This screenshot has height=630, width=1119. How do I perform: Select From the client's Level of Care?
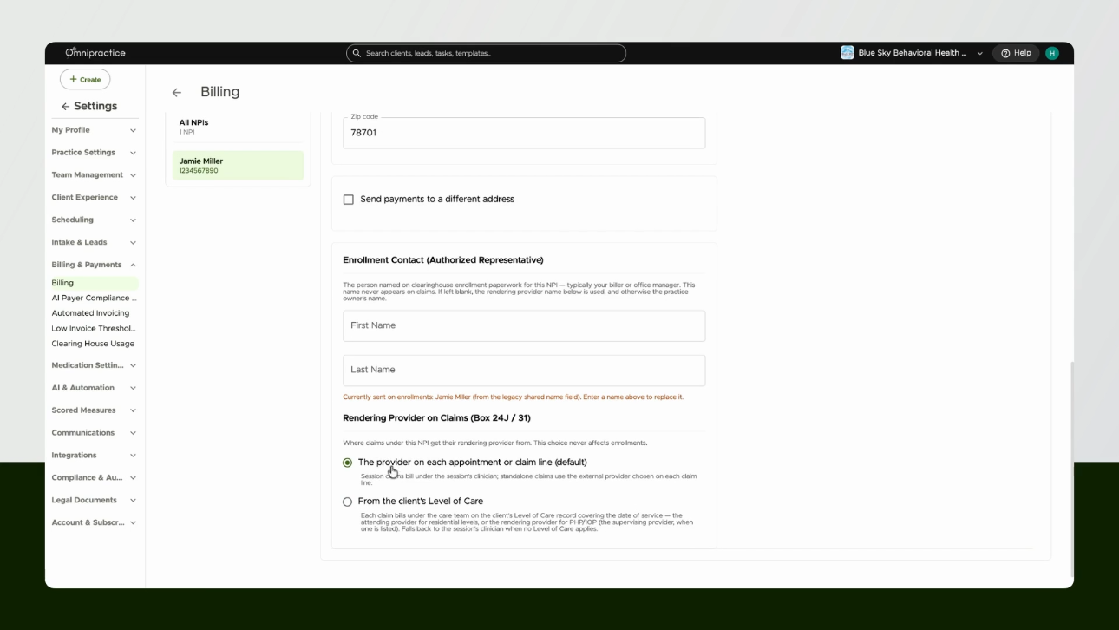pos(348,502)
